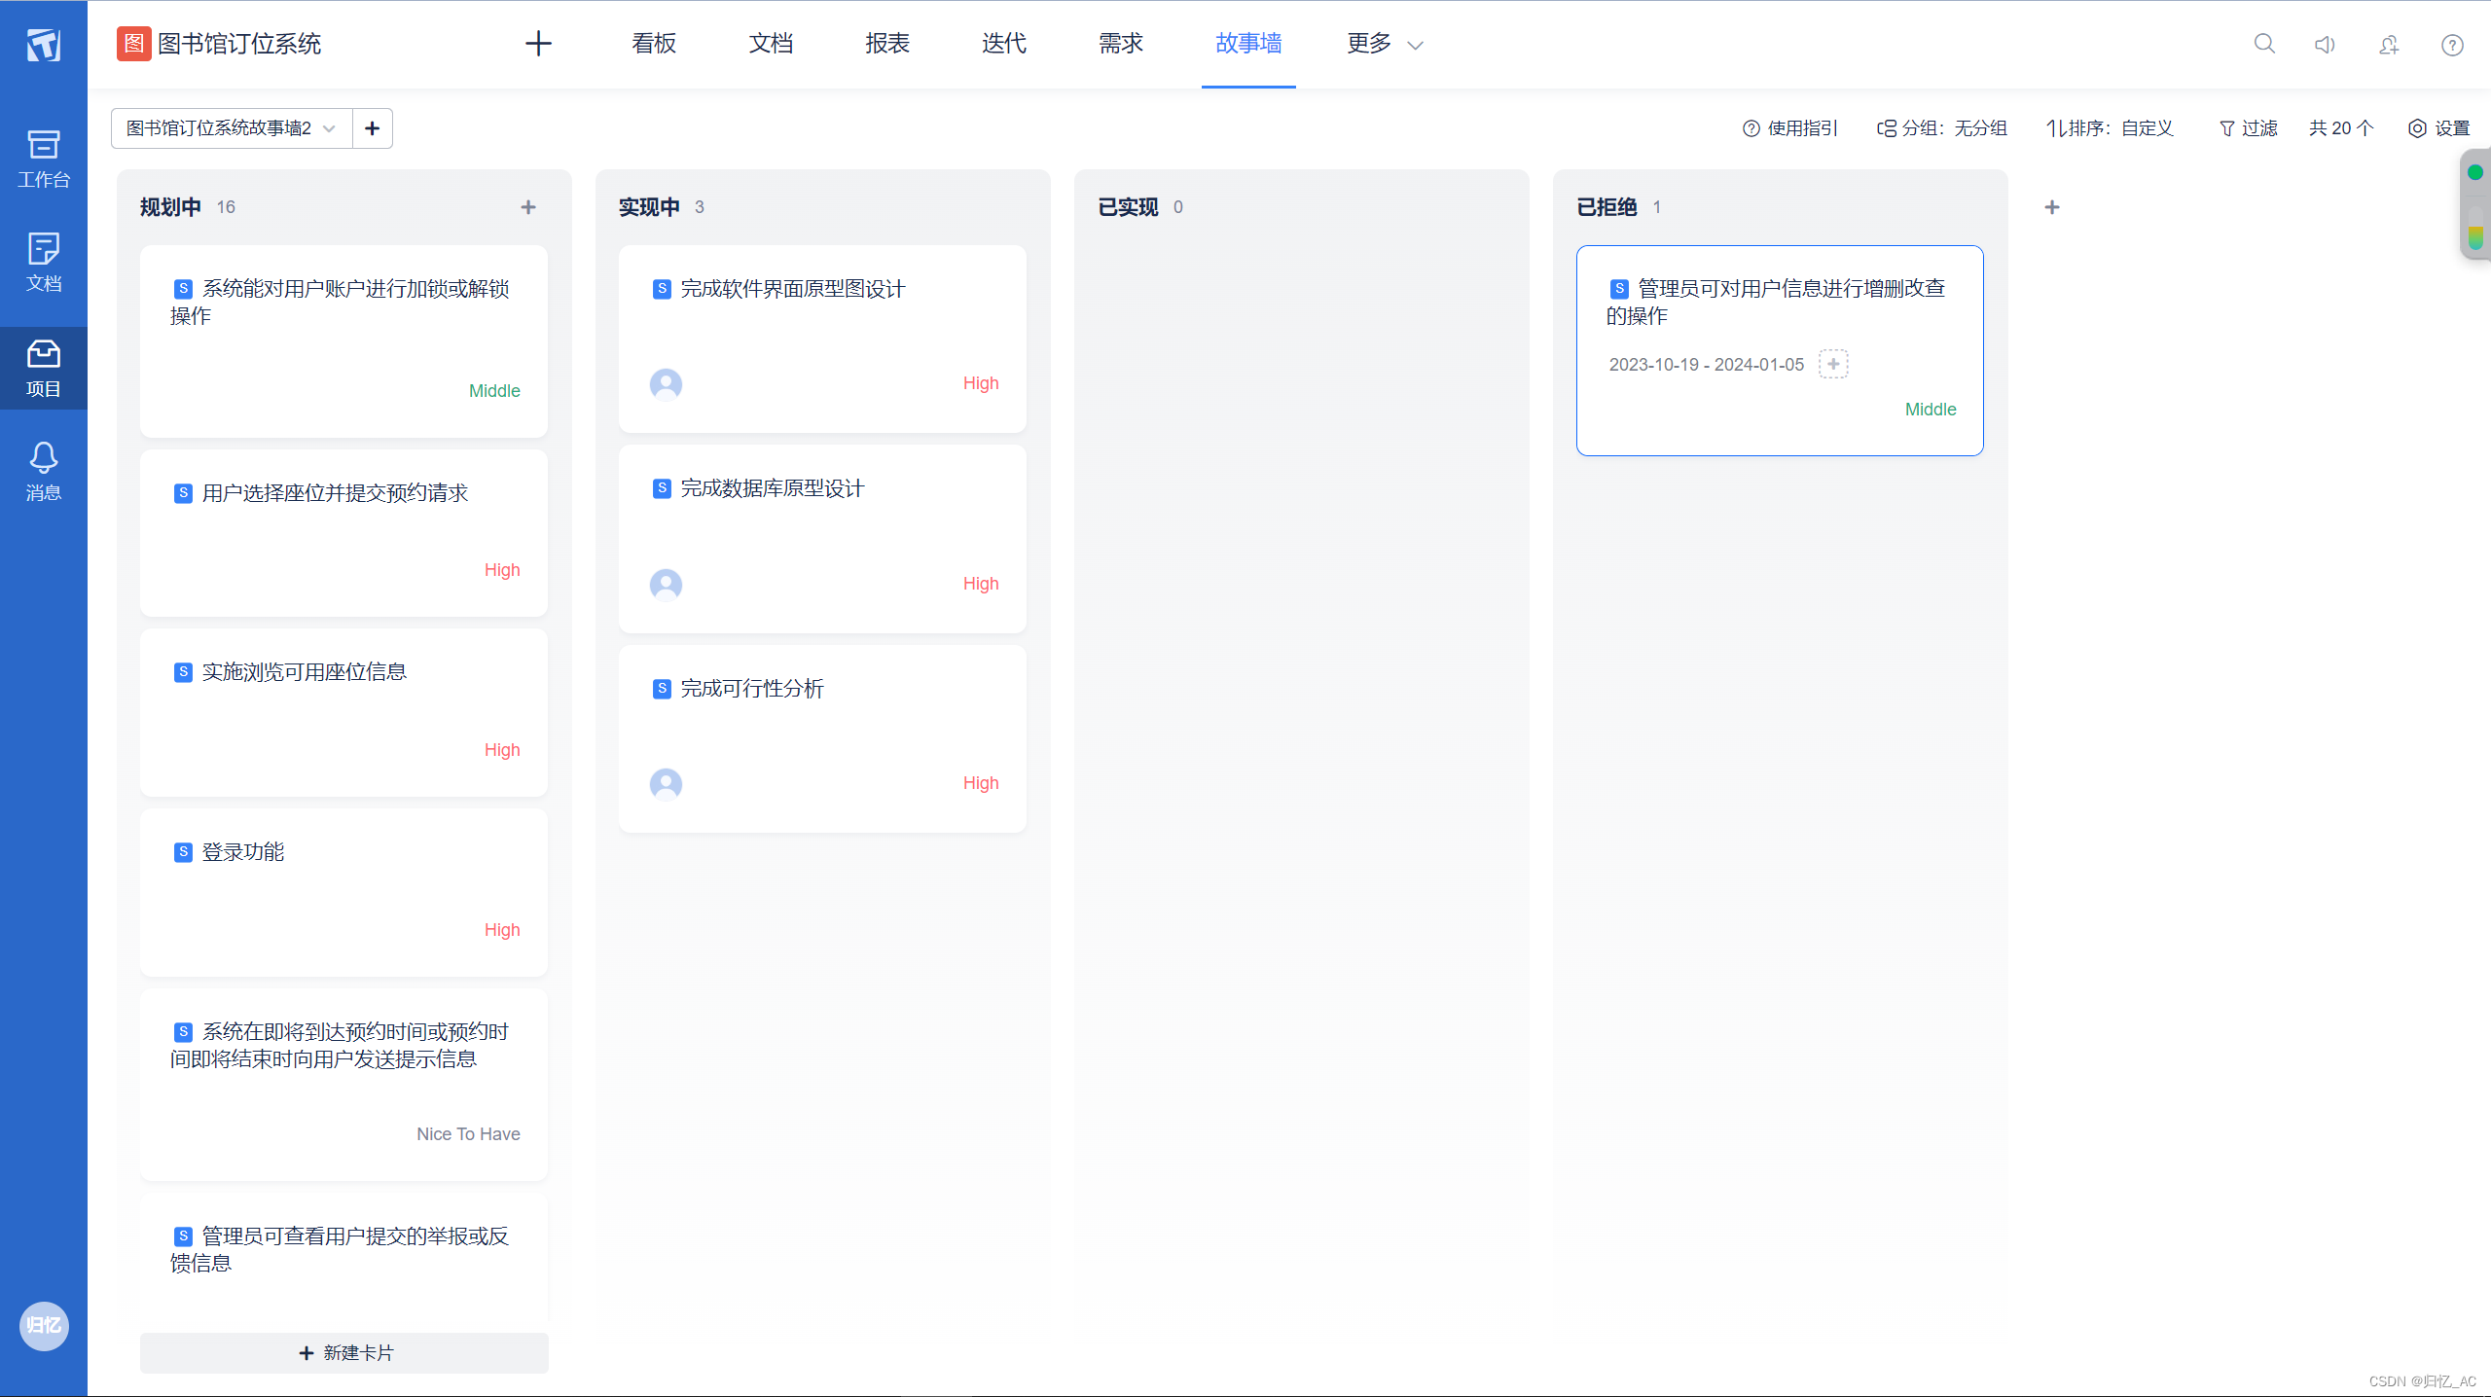Click the announcement speaker icon

(x=2325, y=45)
